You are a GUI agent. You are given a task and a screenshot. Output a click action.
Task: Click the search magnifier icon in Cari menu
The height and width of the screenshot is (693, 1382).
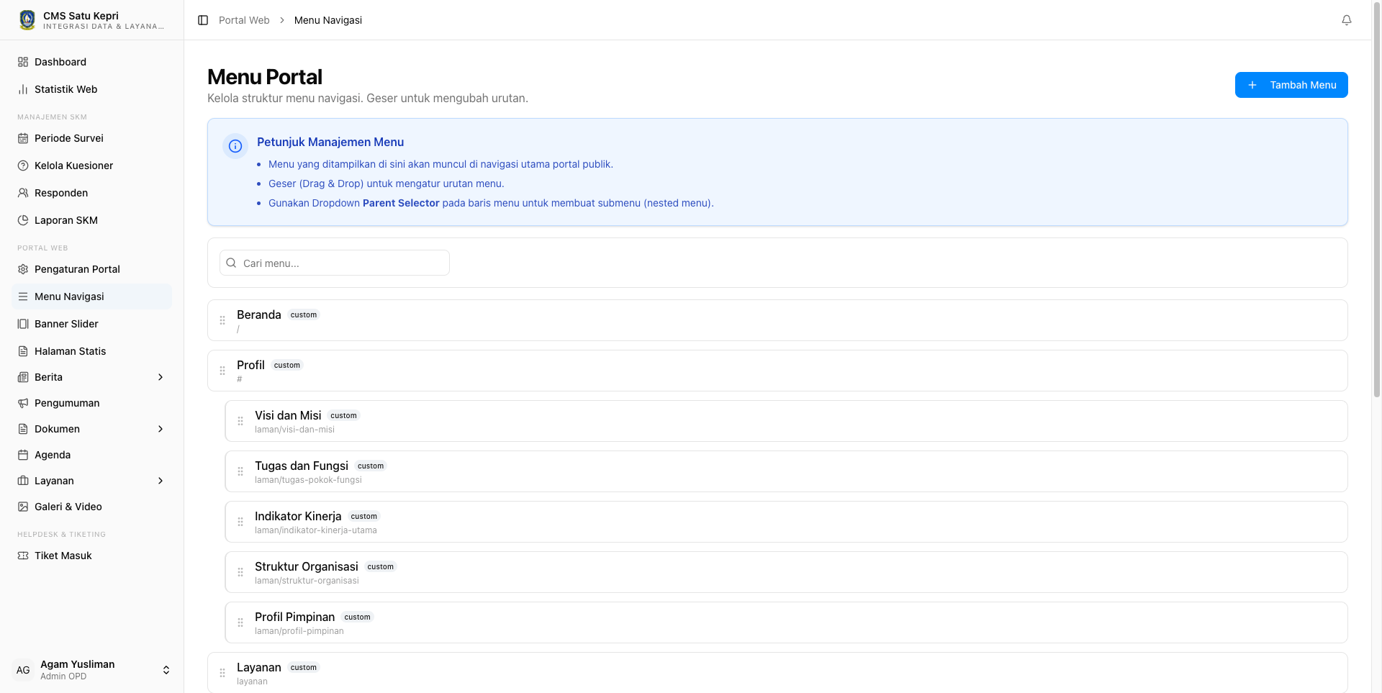click(231, 263)
